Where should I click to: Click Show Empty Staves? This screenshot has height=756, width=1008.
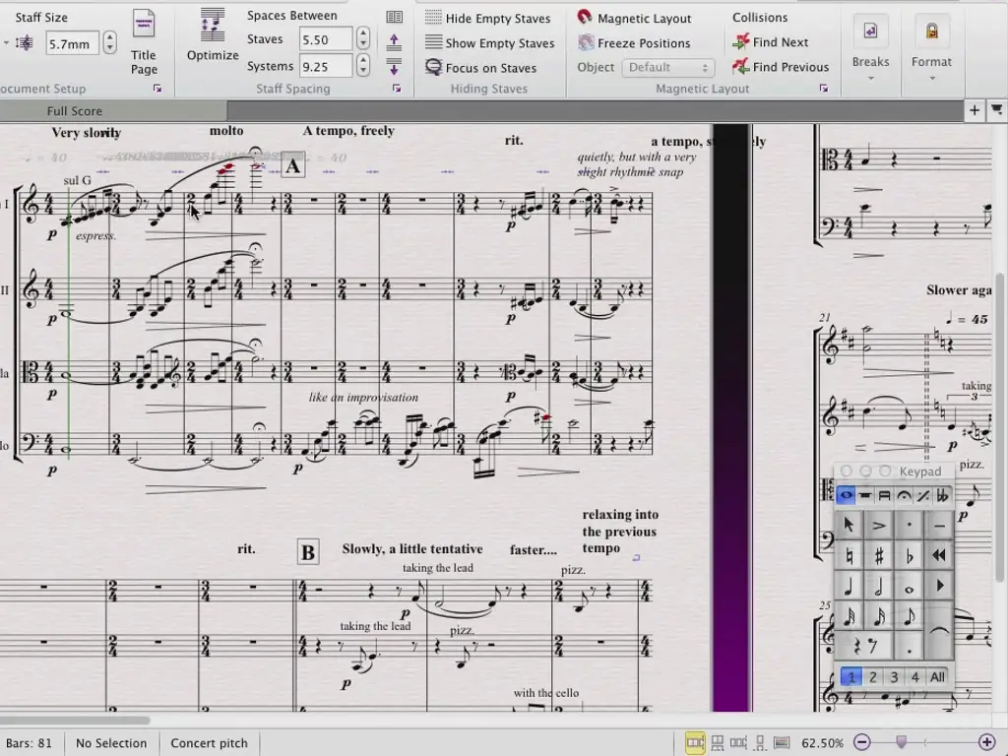pos(490,43)
